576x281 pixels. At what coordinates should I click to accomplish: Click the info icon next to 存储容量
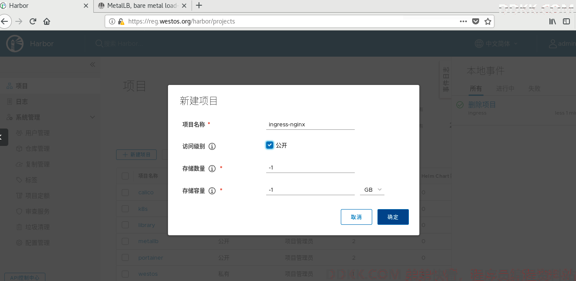(x=212, y=191)
